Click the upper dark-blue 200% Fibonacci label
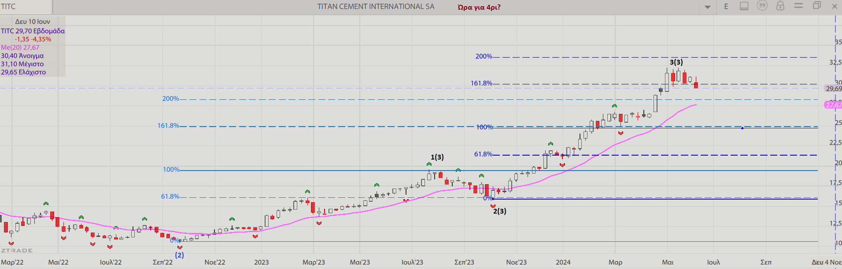842x269 pixels. (484, 56)
